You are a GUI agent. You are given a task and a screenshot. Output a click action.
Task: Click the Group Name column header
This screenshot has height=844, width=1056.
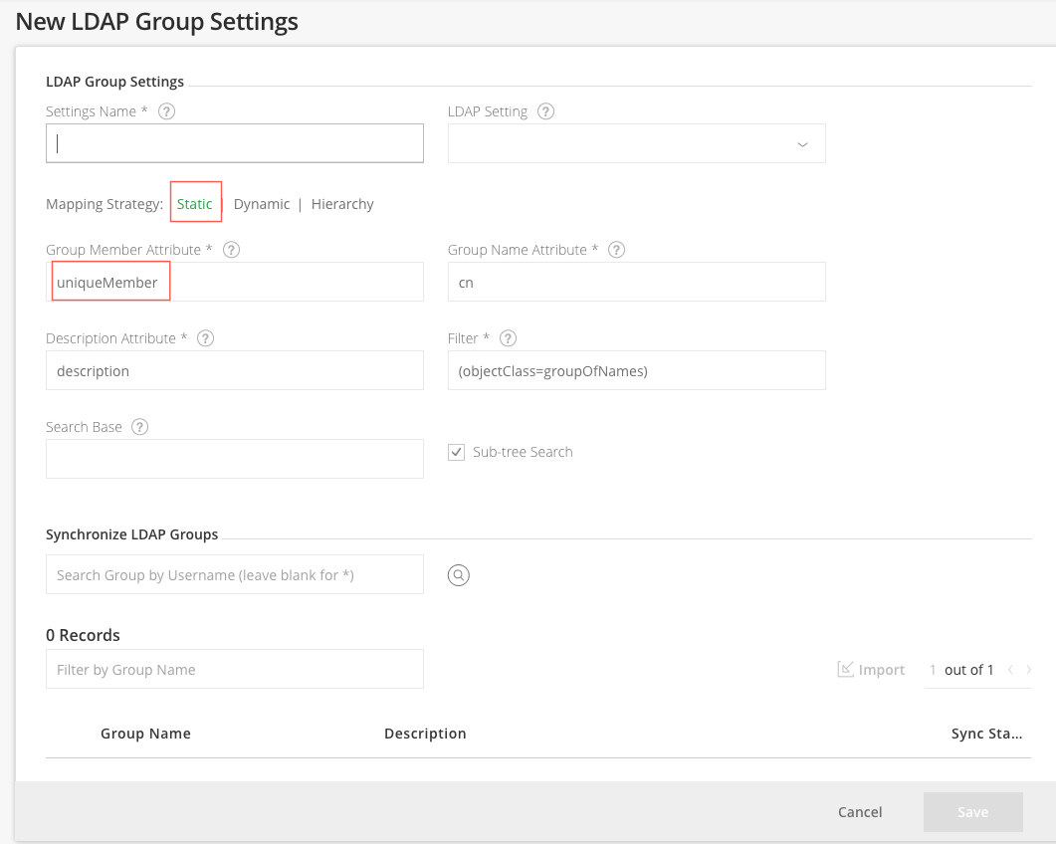(x=145, y=734)
